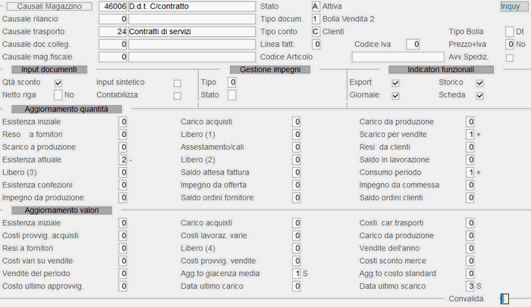Screen dimensions: 531x307
Task: Click the Convalida field
Action: 504,299
